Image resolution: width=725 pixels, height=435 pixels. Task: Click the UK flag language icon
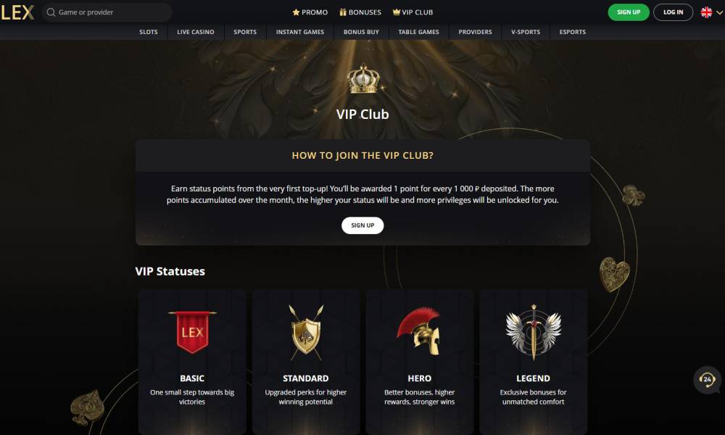[x=706, y=12]
